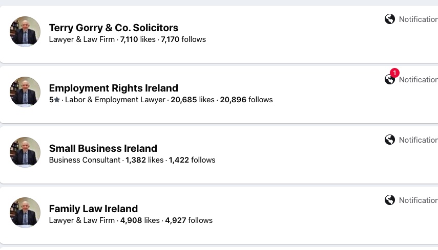Click the red 1 notification badge
Screen dimensions: 438x250
click(x=394, y=73)
